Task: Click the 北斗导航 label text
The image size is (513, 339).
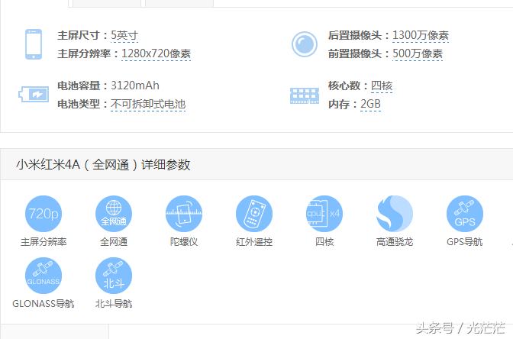Action: tap(114, 304)
